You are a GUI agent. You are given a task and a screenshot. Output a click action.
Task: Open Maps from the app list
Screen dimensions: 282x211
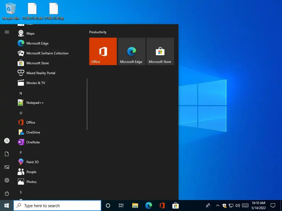click(51, 33)
